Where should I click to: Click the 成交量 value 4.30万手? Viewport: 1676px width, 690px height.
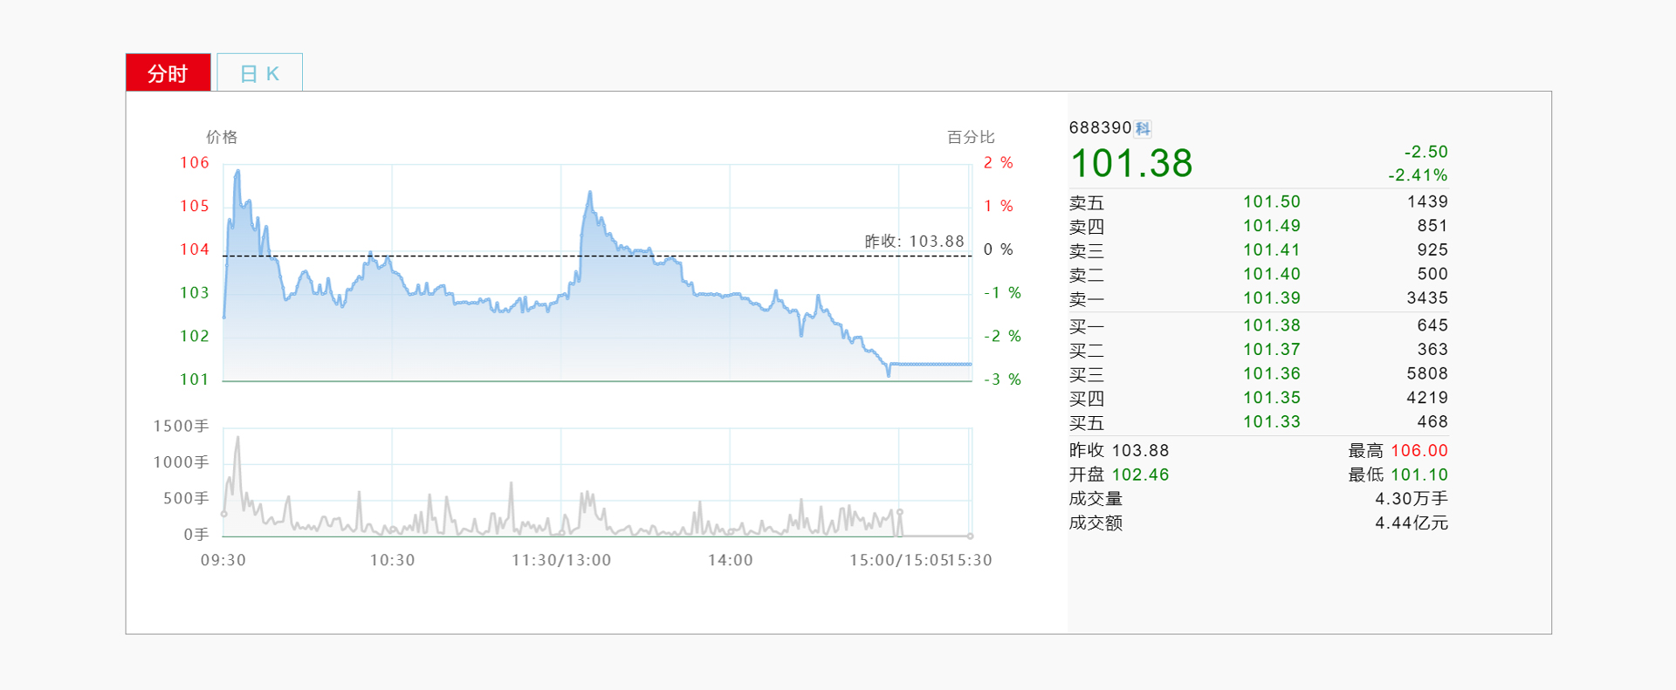point(1412,499)
